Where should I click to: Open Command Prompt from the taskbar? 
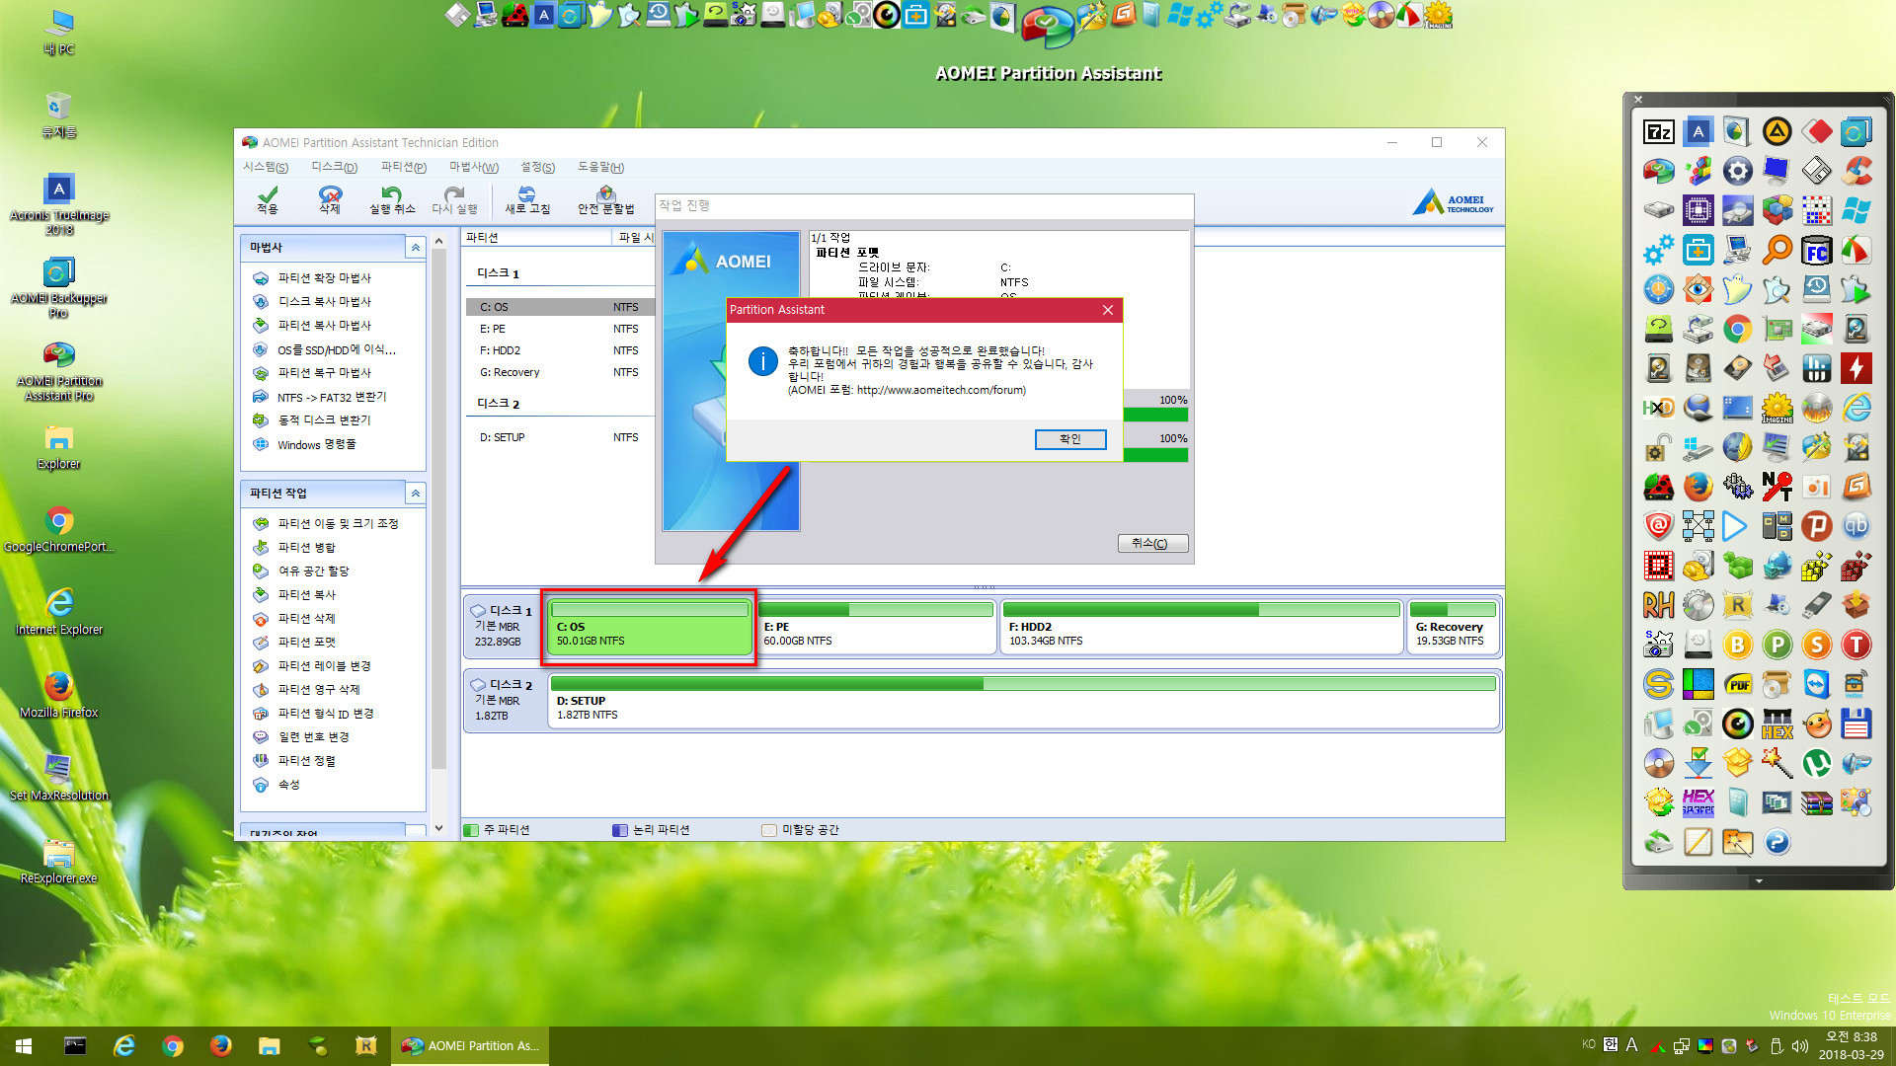pyautogui.click(x=75, y=1046)
